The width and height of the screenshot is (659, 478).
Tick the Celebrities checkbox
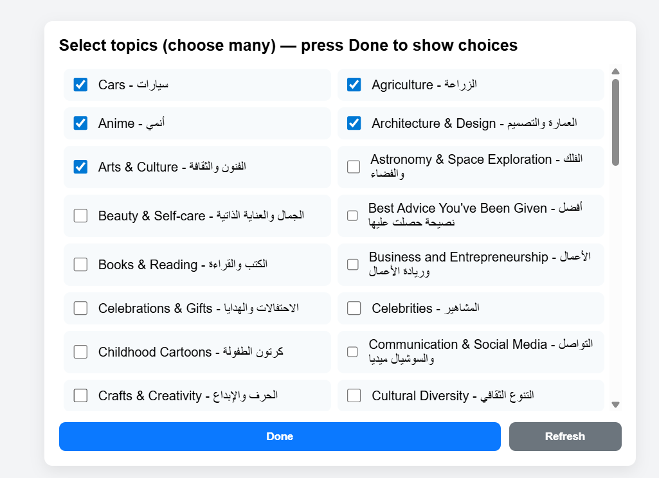click(x=354, y=308)
